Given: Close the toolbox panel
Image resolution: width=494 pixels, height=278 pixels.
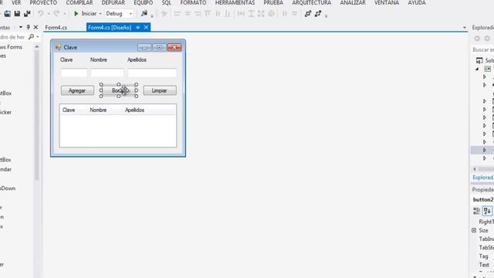Looking at the screenshot, I should [36, 28].
